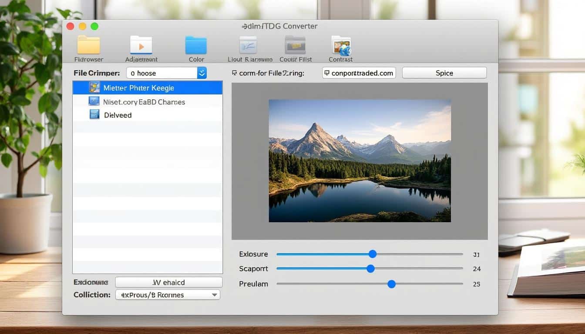
Task: Click the W ehaicd button
Action: (168, 282)
